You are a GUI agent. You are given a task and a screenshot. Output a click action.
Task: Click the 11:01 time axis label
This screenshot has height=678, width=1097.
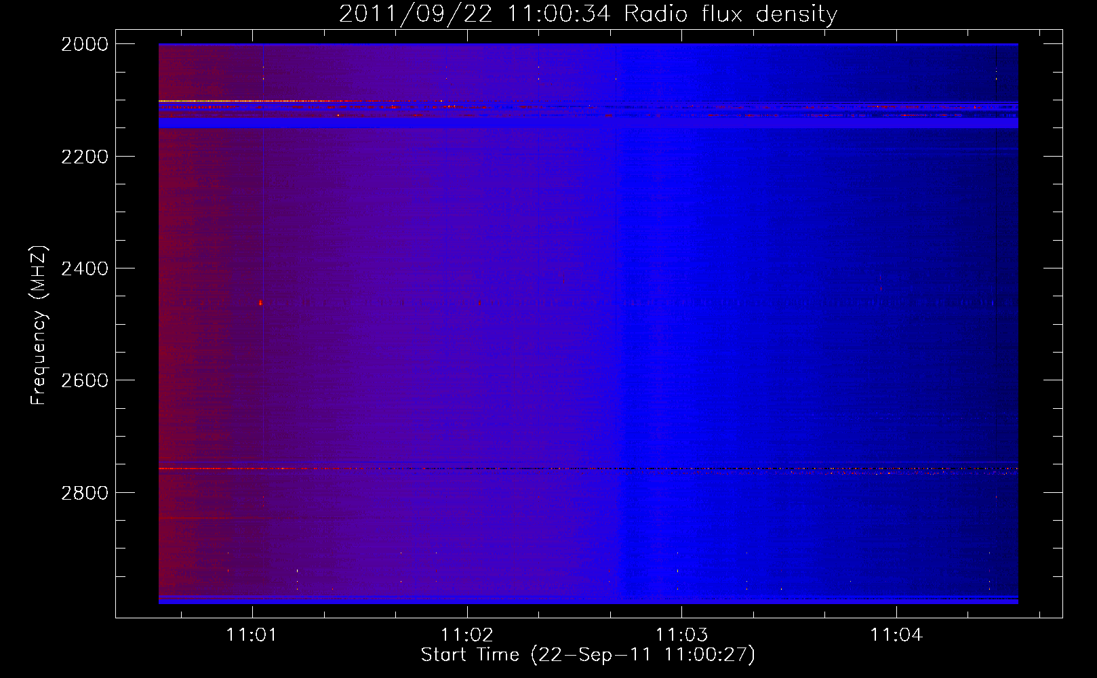(x=252, y=635)
